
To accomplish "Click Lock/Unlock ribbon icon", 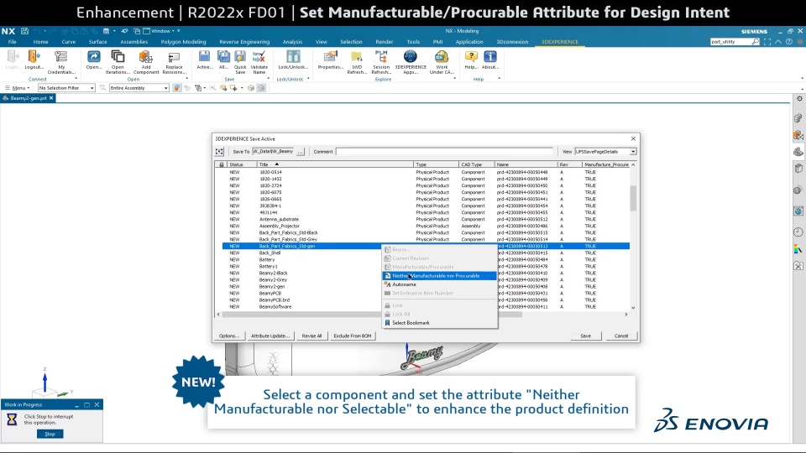I will coord(293,60).
